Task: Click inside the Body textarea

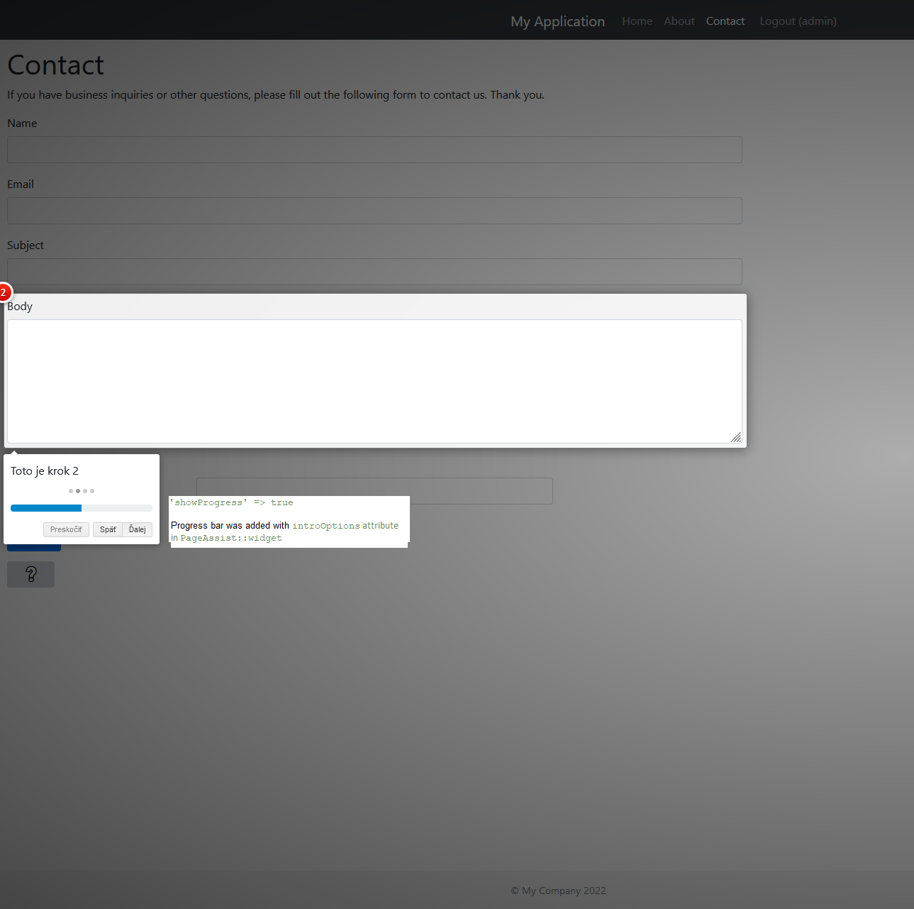Action: click(x=374, y=381)
